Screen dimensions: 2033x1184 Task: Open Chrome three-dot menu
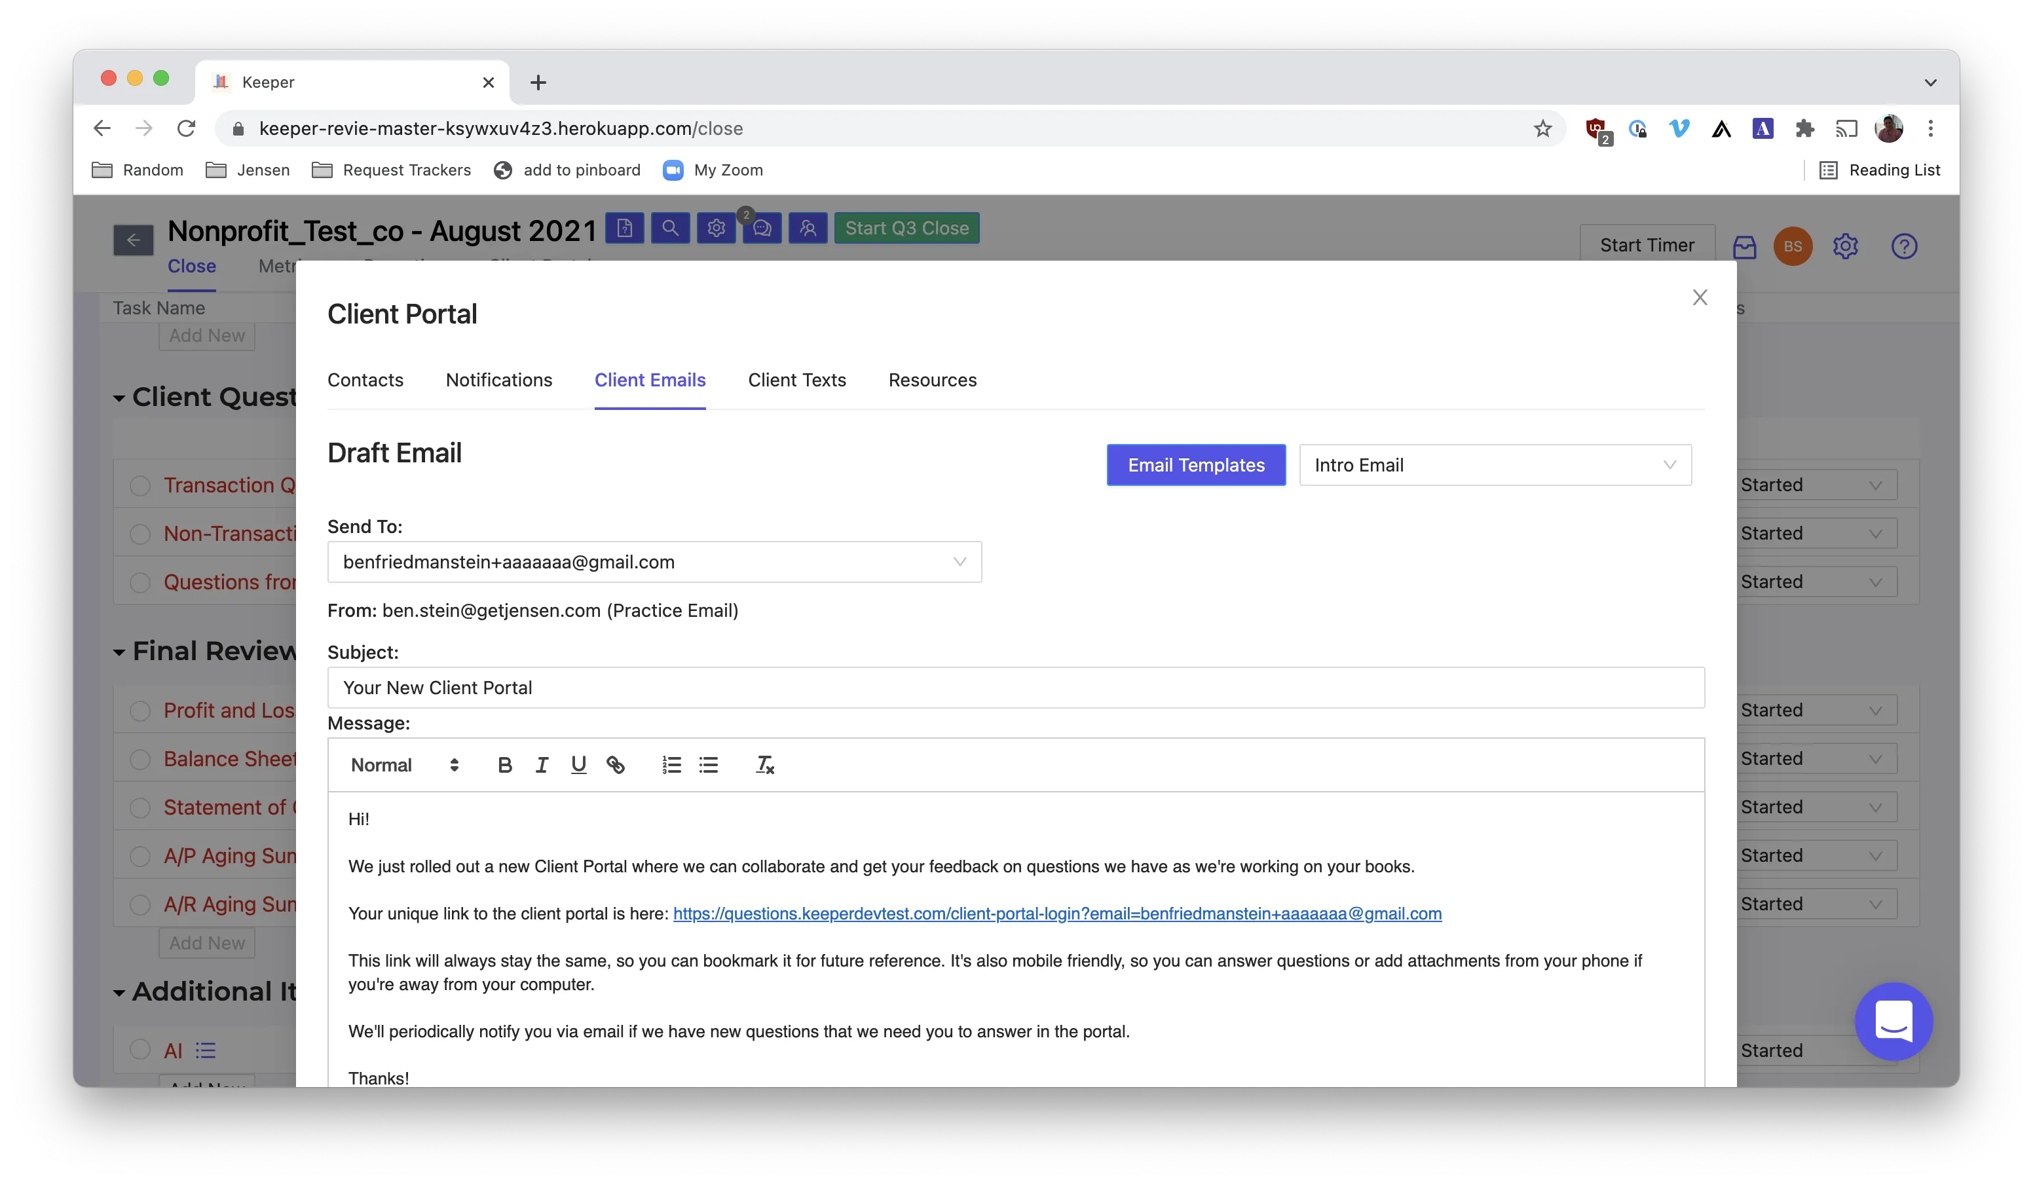tap(1931, 128)
